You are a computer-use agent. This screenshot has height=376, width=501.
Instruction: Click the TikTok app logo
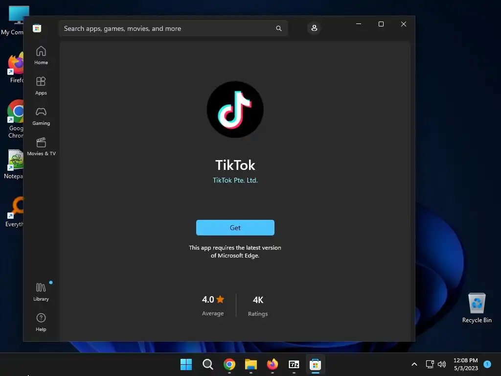click(235, 109)
